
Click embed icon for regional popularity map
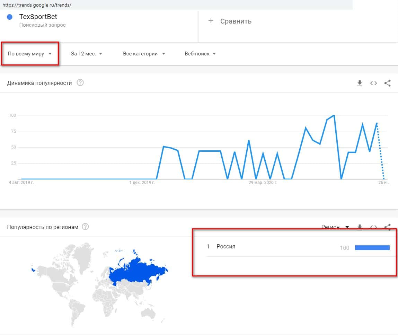(x=373, y=227)
